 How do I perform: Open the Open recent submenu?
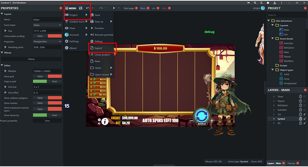102,74
